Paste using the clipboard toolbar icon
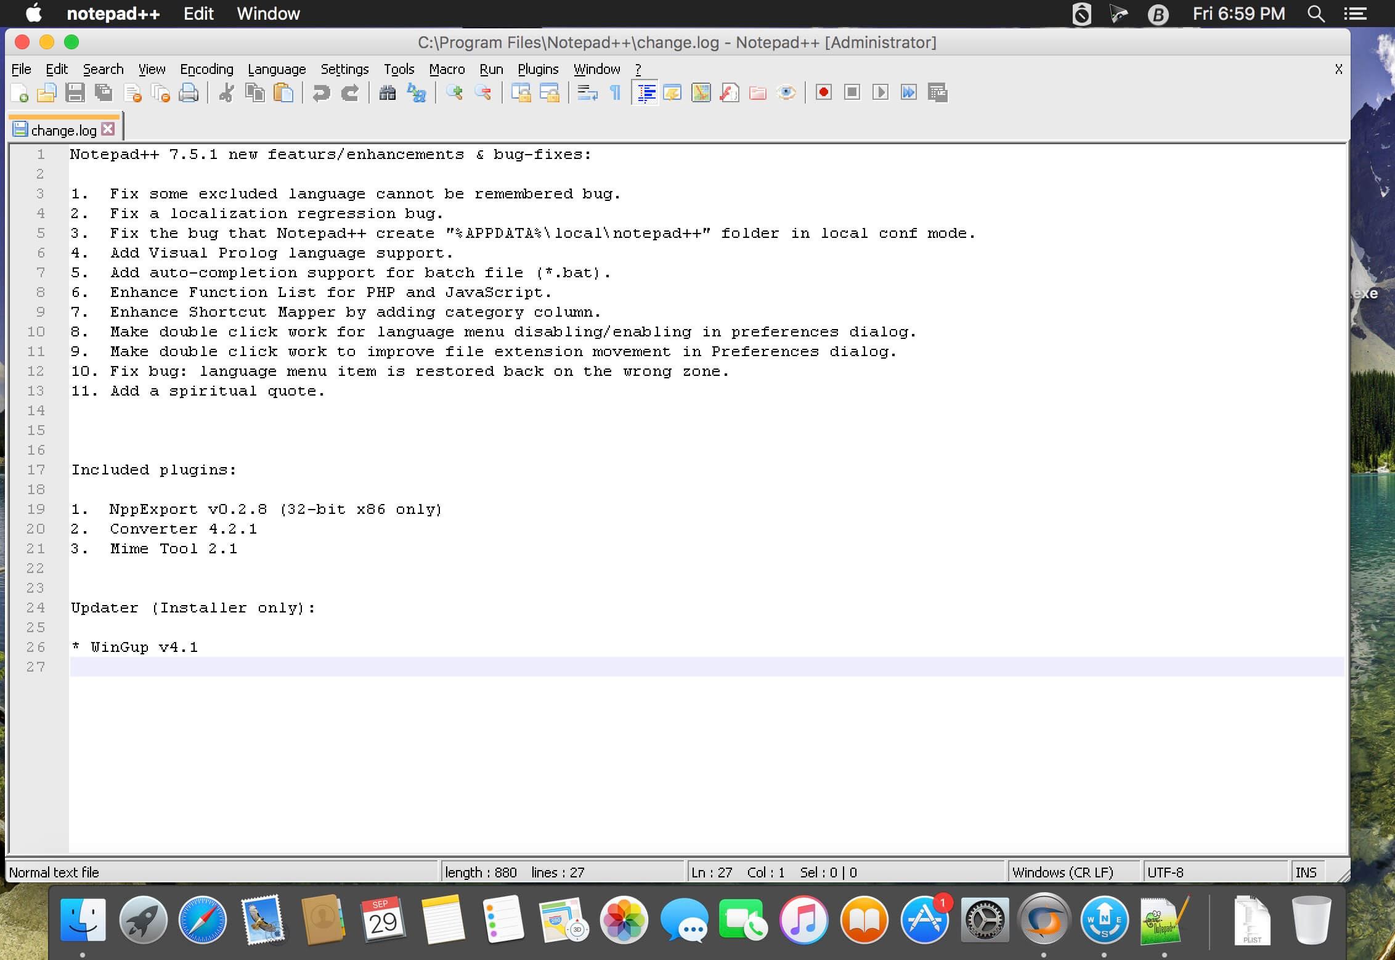Screen dimensions: 1395x960 [283, 93]
